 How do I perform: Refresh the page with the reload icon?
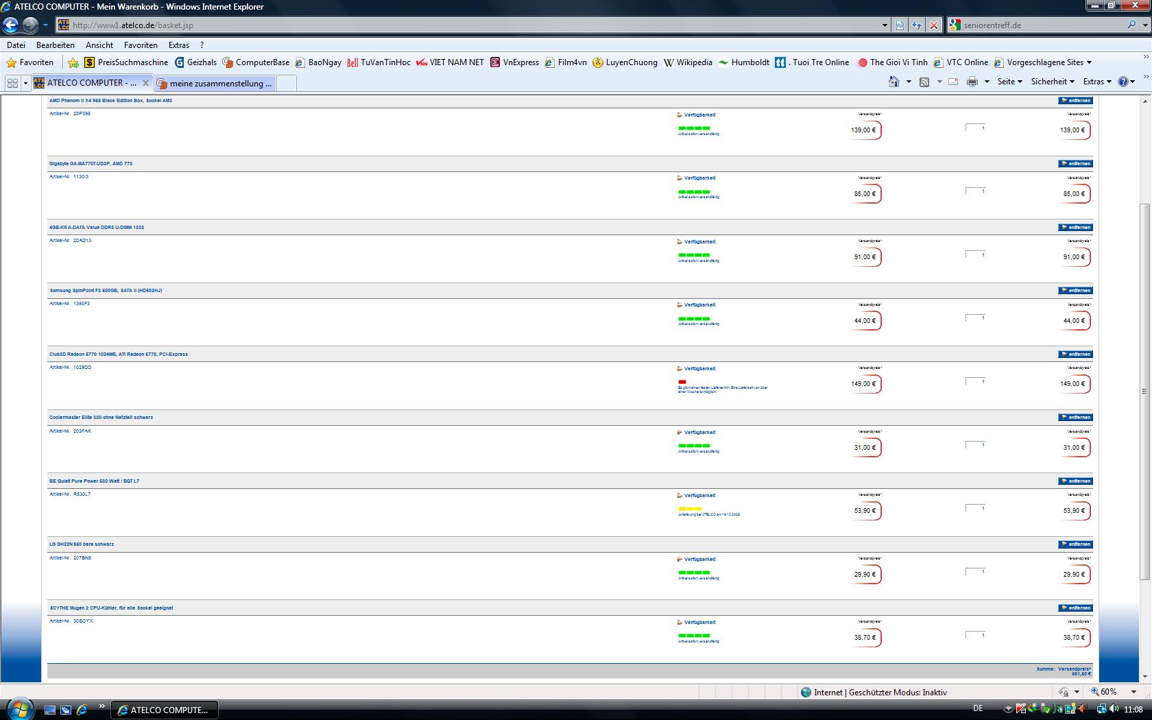[917, 25]
